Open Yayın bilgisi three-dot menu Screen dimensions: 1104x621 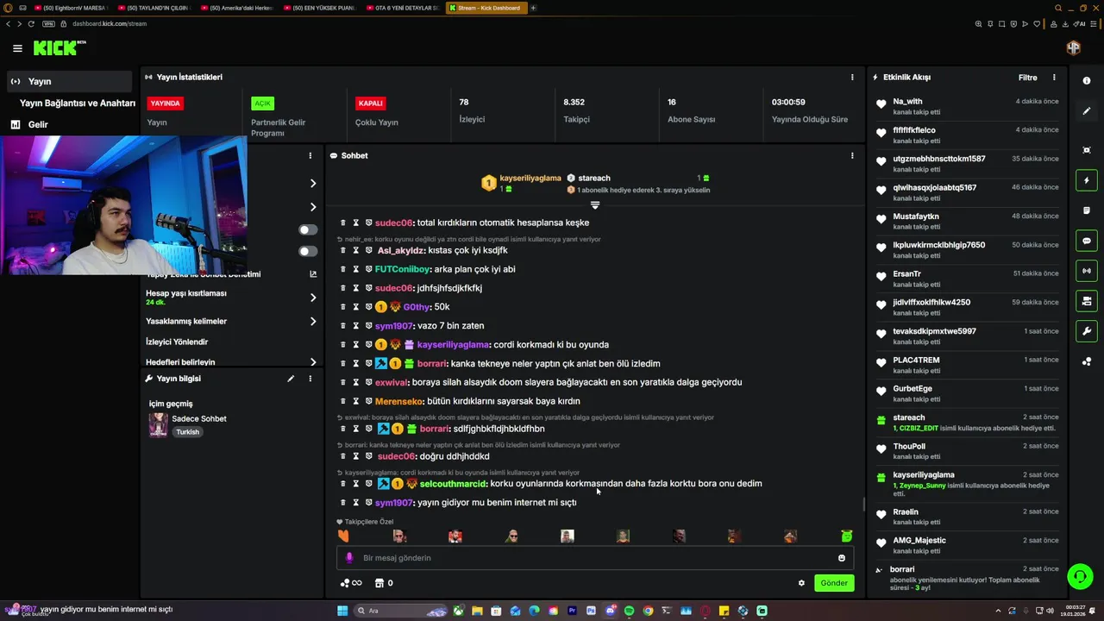coord(310,379)
